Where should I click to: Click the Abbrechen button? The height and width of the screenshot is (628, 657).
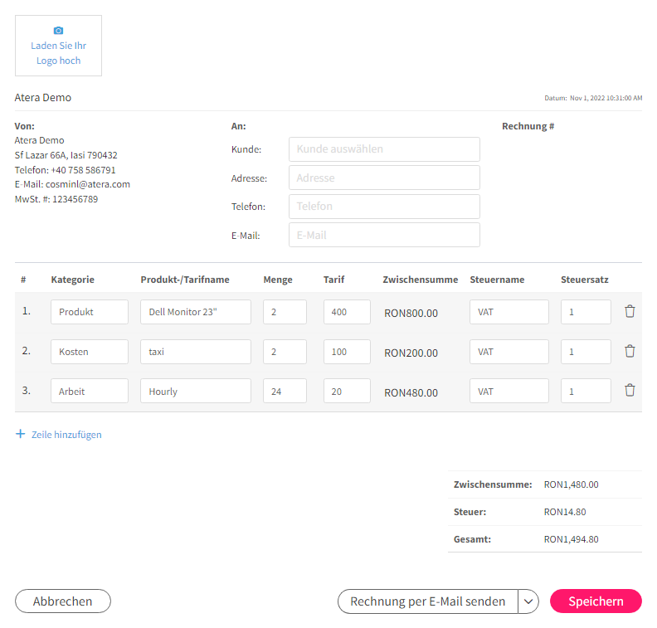63,601
